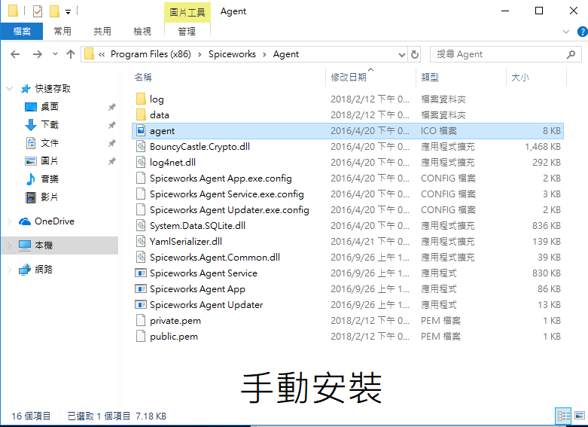The height and width of the screenshot is (427, 588).
Task: Select the log4net.dll file icon
Action: tap(141, 163)
